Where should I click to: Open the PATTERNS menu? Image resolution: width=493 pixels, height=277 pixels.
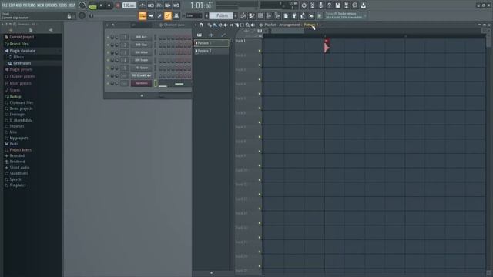[29, 5]
